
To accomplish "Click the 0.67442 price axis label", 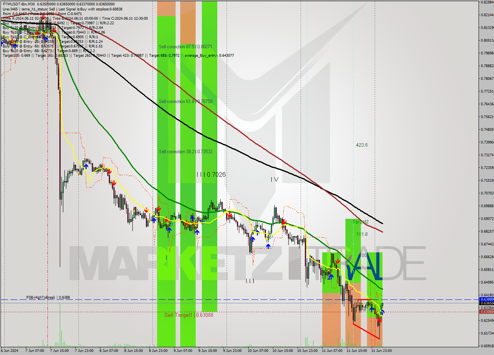I will 487,244.
